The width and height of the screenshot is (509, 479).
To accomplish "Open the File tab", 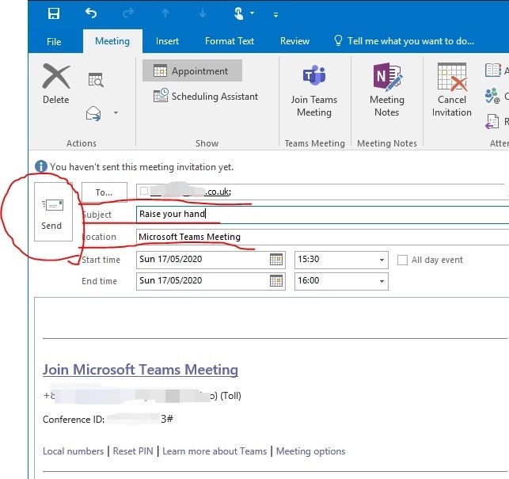I will click(x=54, y=42).
